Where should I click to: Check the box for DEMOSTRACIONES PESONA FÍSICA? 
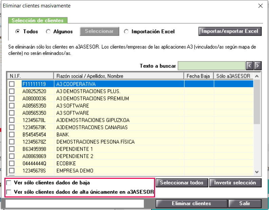[12, 142]
